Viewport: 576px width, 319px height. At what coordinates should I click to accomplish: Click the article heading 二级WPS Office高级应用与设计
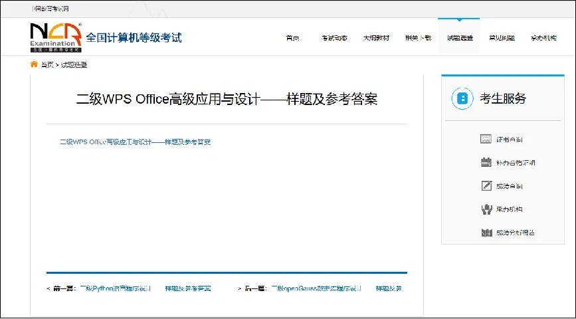pos(227,99)
